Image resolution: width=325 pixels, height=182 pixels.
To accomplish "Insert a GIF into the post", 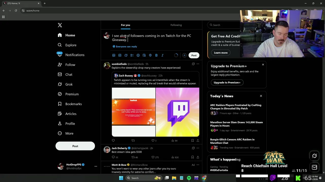I will (120, 55).
